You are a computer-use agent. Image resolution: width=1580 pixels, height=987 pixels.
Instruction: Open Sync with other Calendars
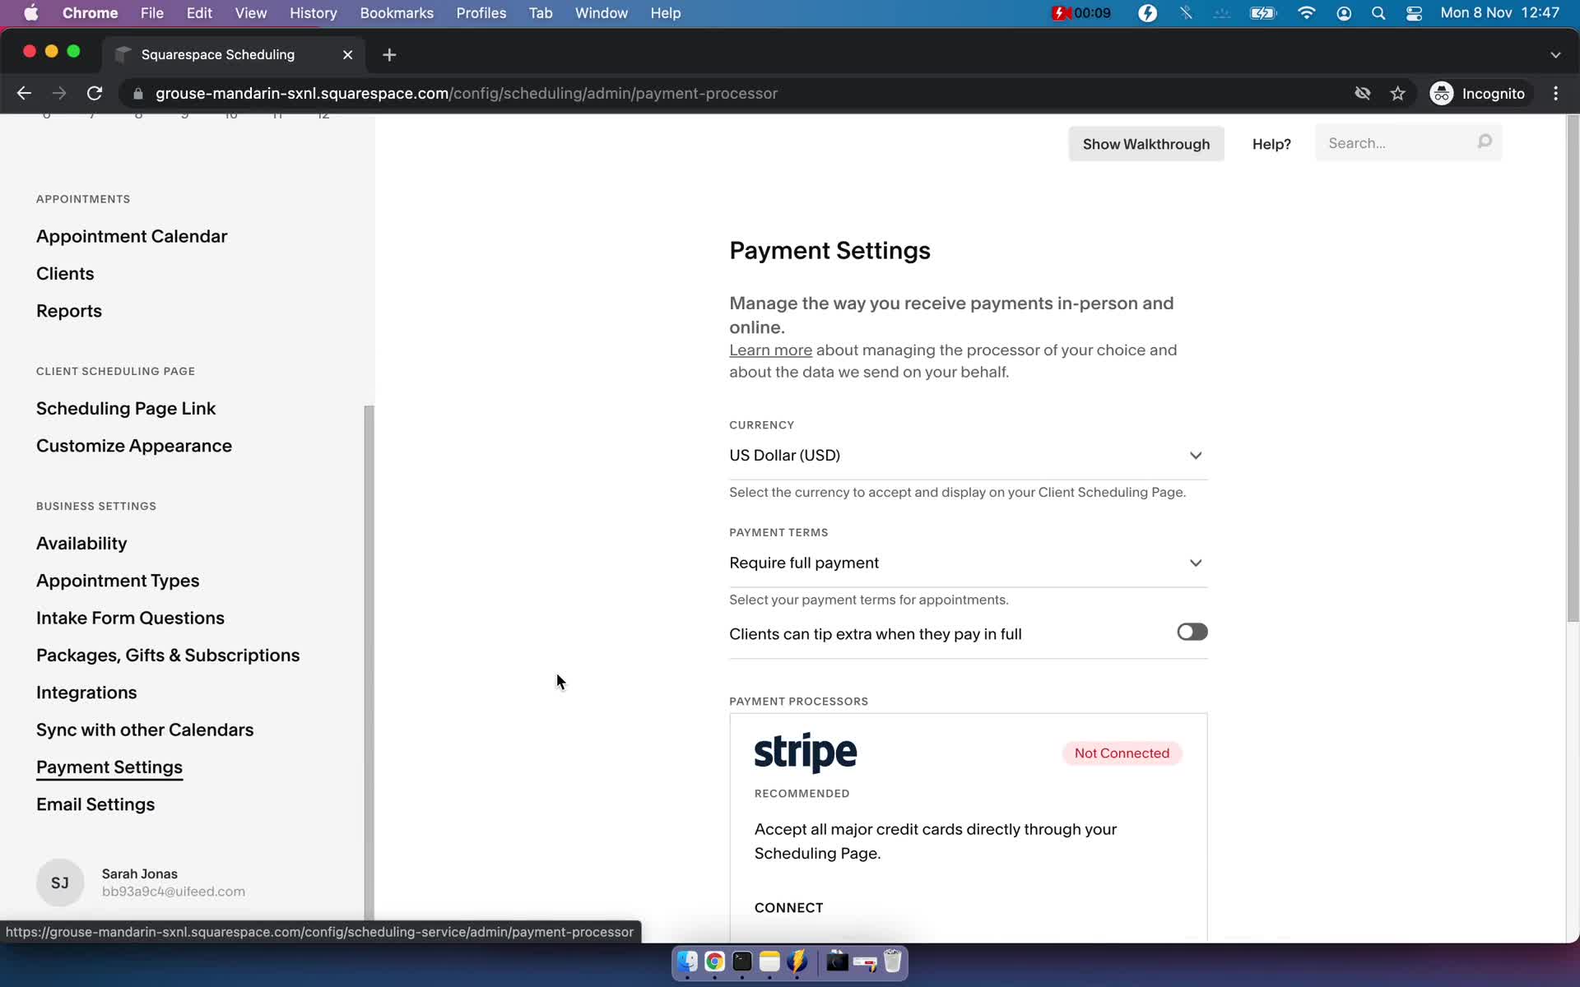click(145, 730)
